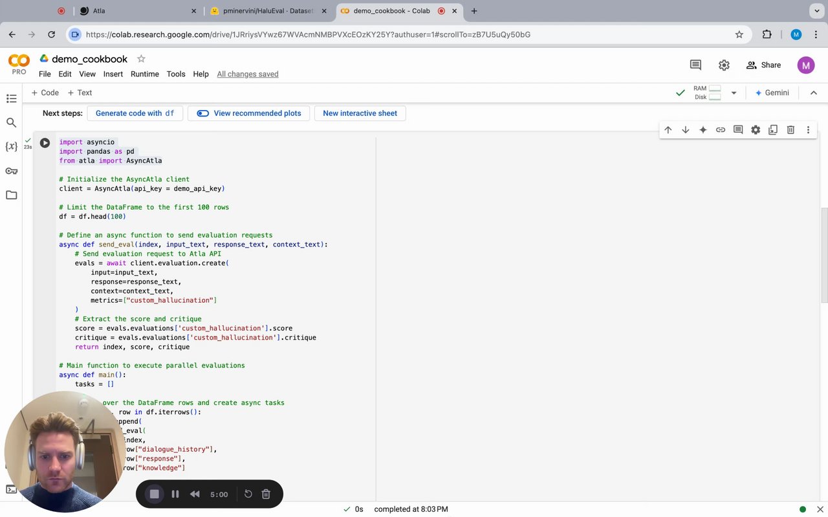This screenshot has width=828, height=517.
Task: Copy link to cell using the link icon
Action: tap(721, 130)
